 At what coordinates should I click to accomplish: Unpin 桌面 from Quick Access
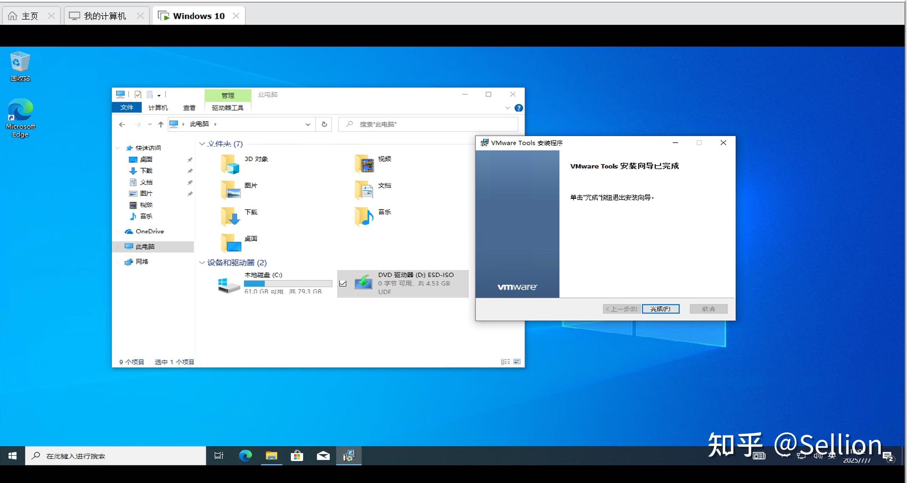[190, 159]
